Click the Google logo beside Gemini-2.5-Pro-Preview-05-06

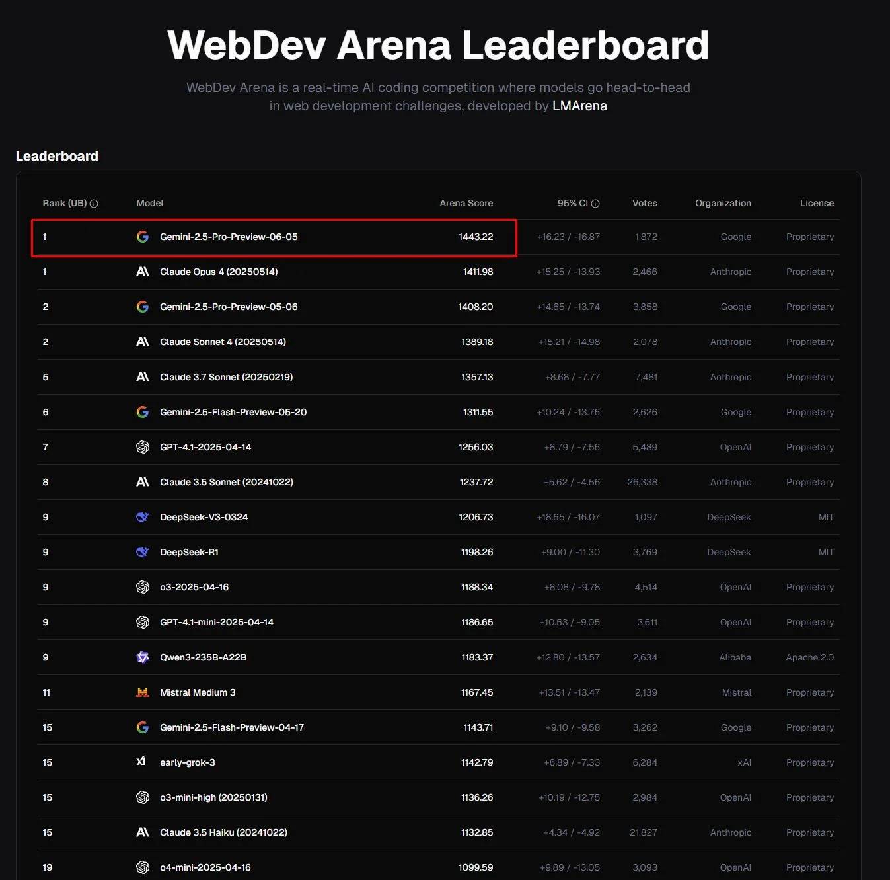(x=142, y=307)
